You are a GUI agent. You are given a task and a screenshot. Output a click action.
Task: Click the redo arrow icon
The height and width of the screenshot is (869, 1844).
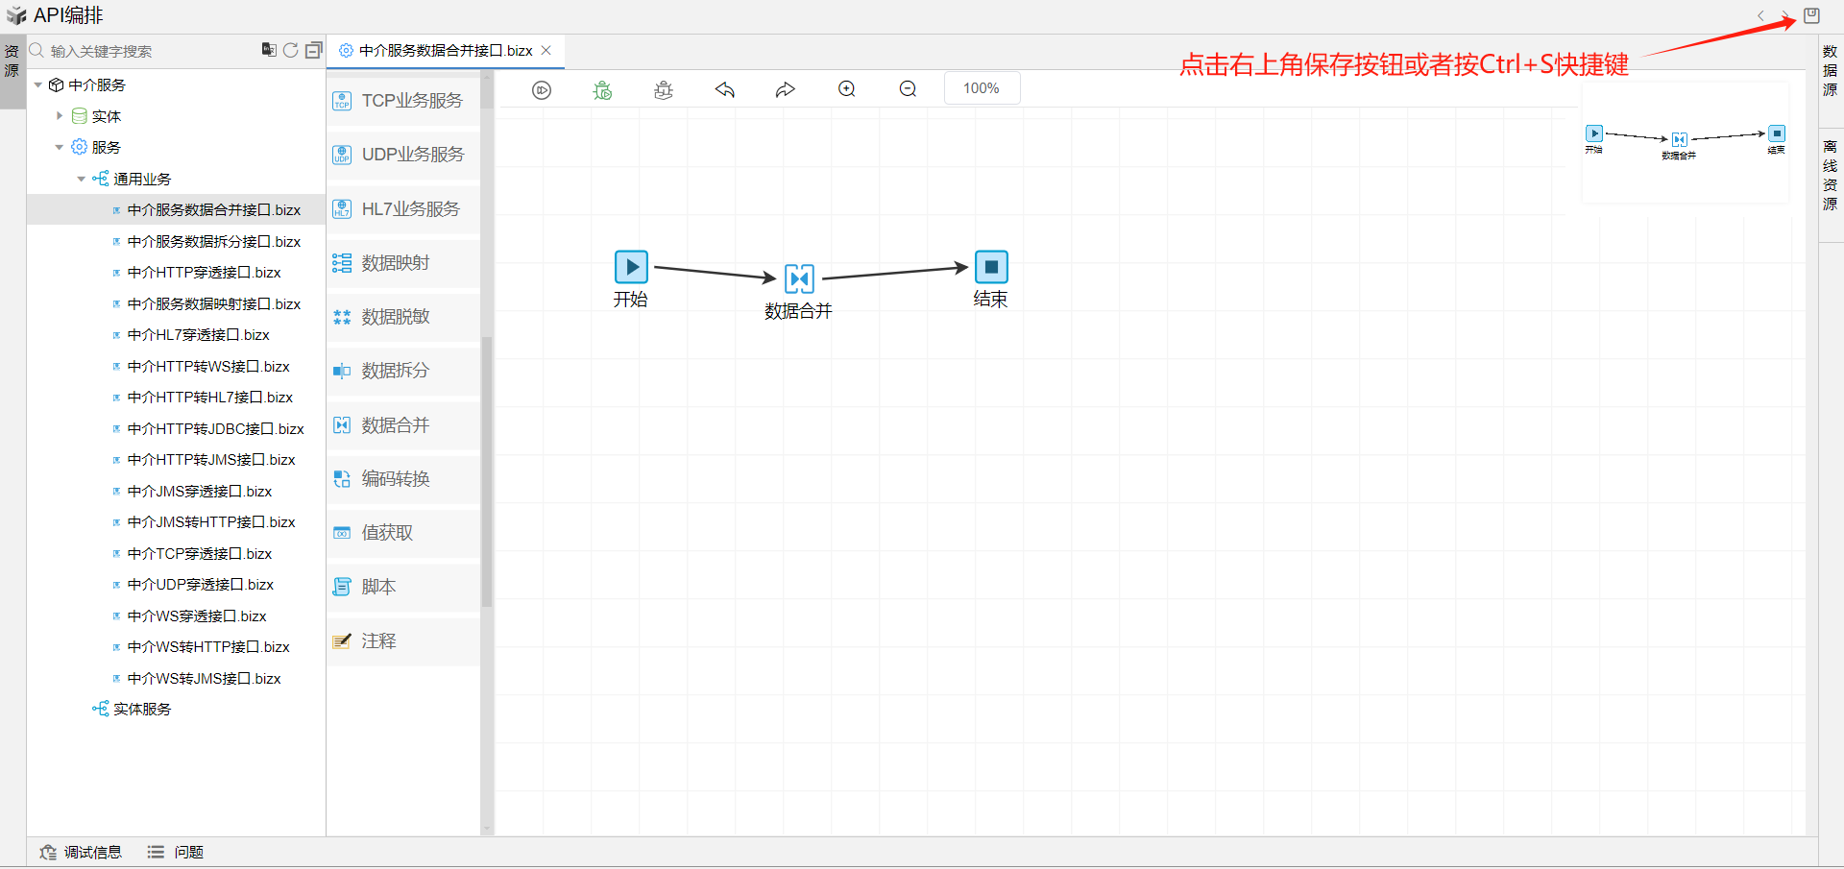(x=786, y=89)
